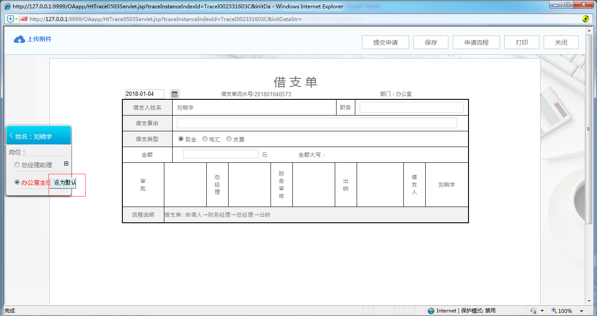Click the back chevron beside 姓名
Screen dimensions: 597x316
11,136
